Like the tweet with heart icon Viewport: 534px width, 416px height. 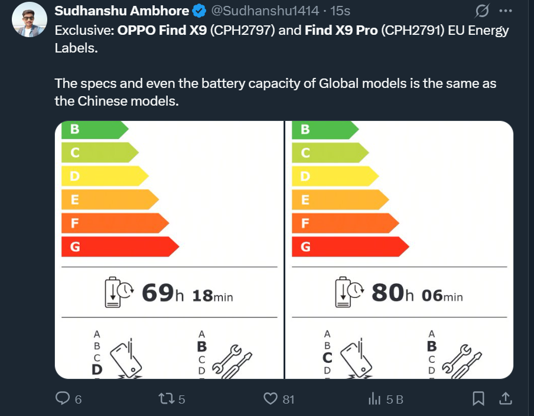point(271,399)
